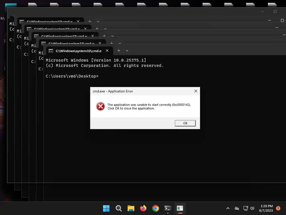Click the Microsoft Windows version text line
This screenshot has width=286, height=215.
click(x=96, y=60)
